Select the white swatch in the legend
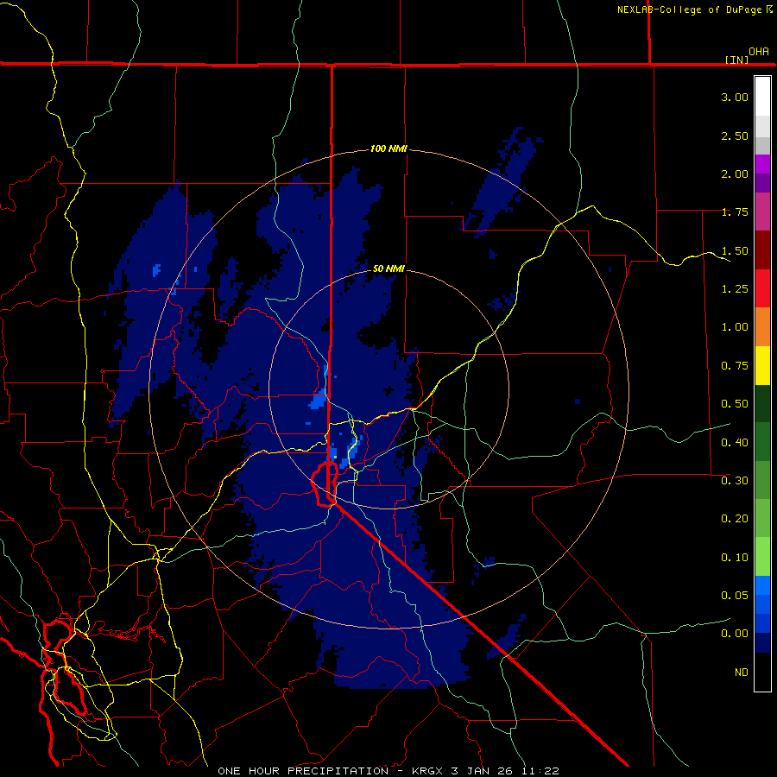The image size is (777, 777). point(762,96)
